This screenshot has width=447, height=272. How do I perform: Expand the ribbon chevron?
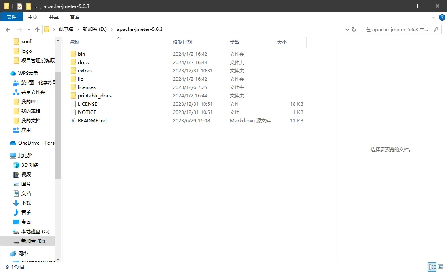pyautogui.click(x=434, y=17)
